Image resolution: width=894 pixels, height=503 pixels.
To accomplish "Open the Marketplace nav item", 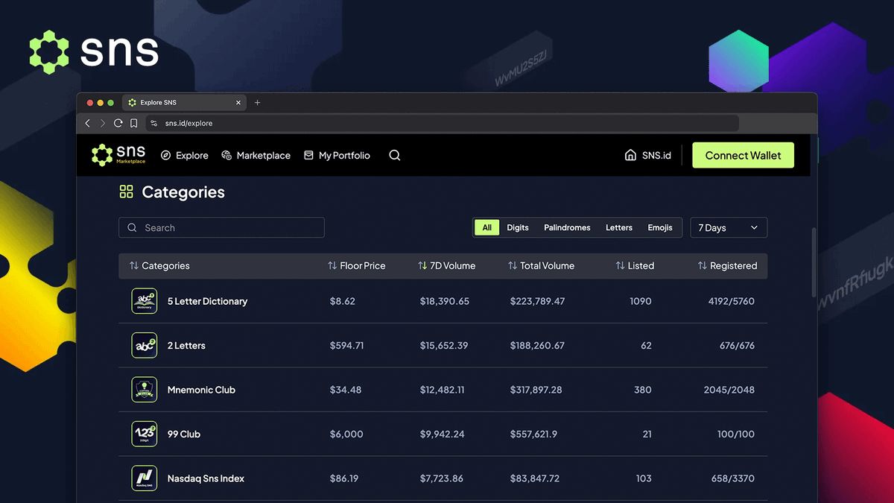I will pyautogui.click(x=256, y=156).
